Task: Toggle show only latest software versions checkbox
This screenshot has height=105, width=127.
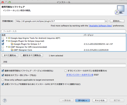Action: [x=3, y=71]
